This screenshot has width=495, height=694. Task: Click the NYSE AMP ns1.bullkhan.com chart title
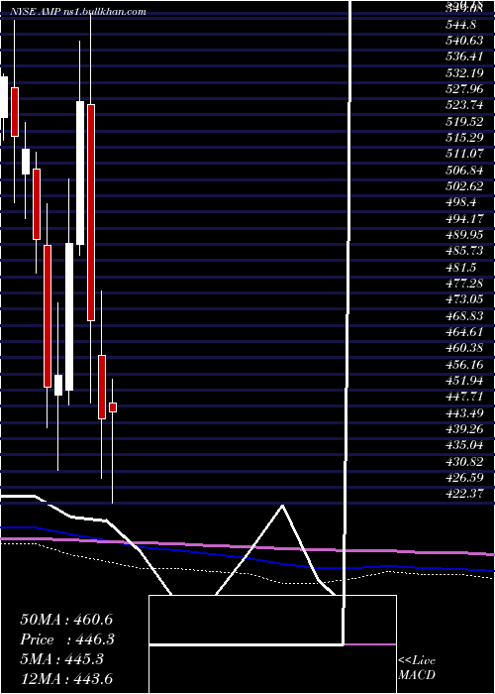[77, 12]
